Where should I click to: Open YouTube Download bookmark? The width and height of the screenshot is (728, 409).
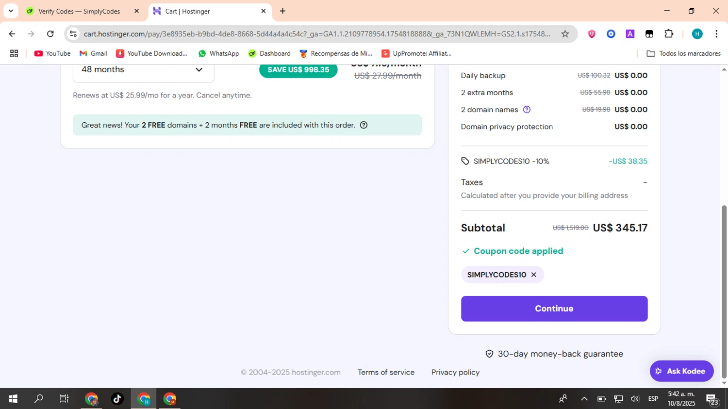pos(151,53)
